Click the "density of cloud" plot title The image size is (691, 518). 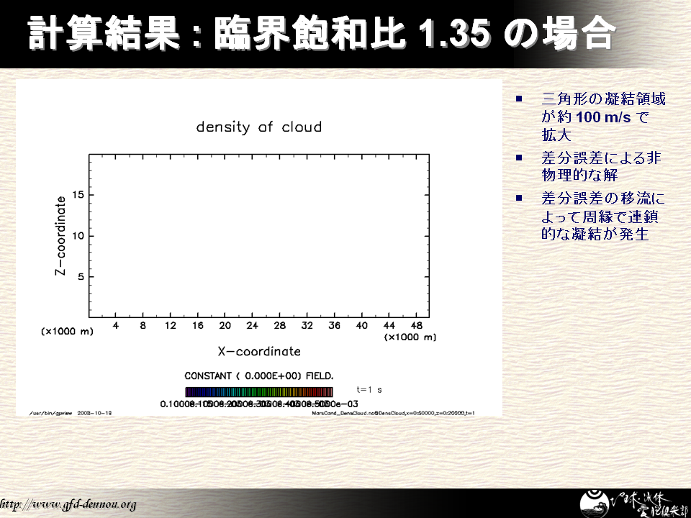click(258, 127)
